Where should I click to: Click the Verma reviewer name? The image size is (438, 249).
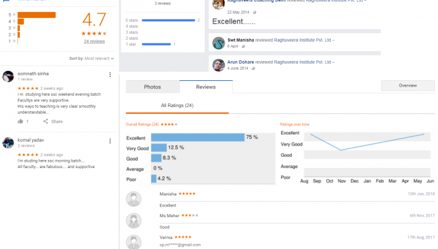tap(166, 238)
